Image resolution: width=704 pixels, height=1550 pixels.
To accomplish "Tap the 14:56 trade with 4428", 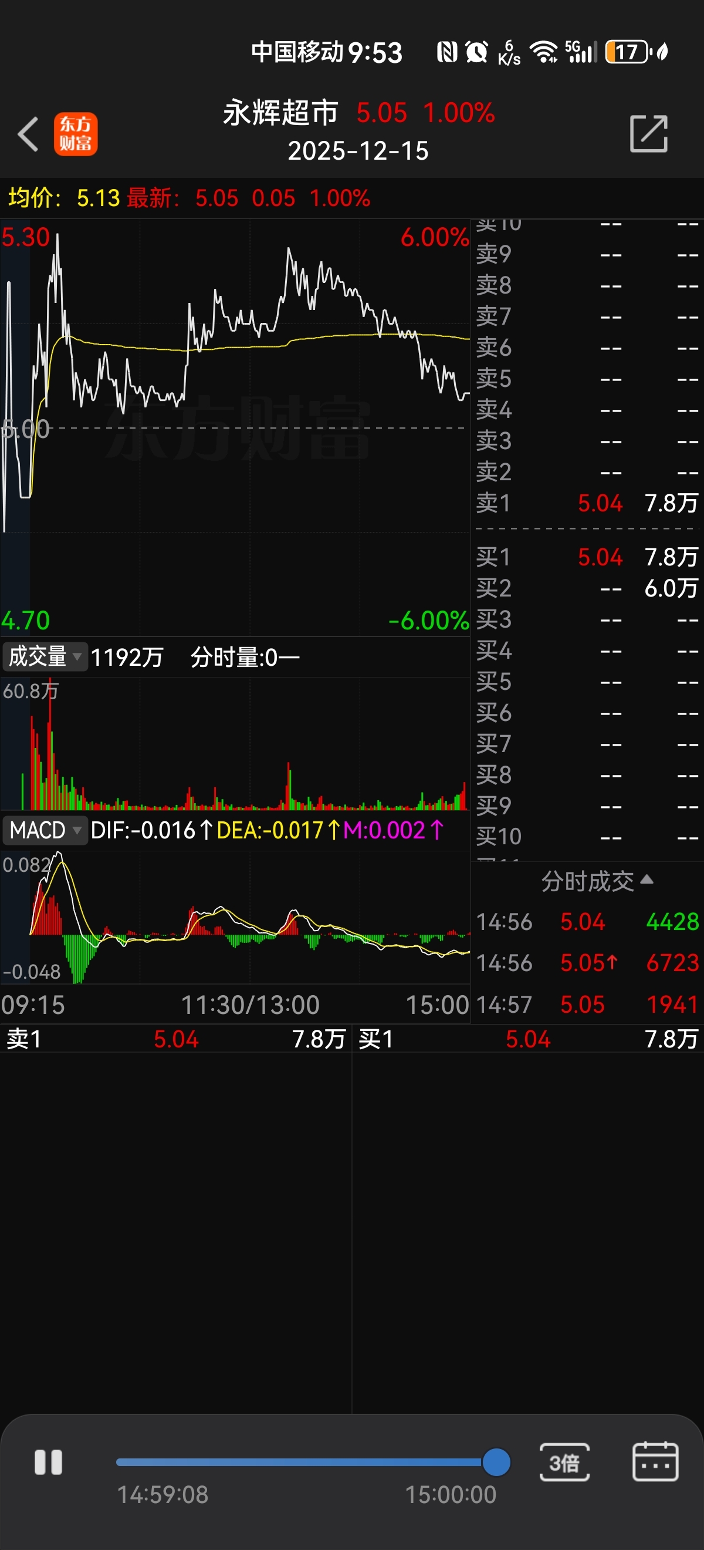I will click(x=587, y=922).
